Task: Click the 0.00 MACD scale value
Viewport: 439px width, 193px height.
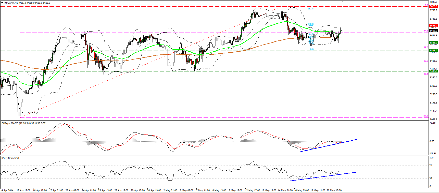Action: pyautogui.click(x=432, y=141)
